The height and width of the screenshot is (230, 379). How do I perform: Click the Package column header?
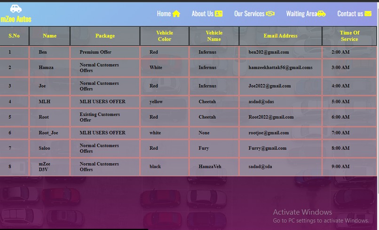coord(105,36)
